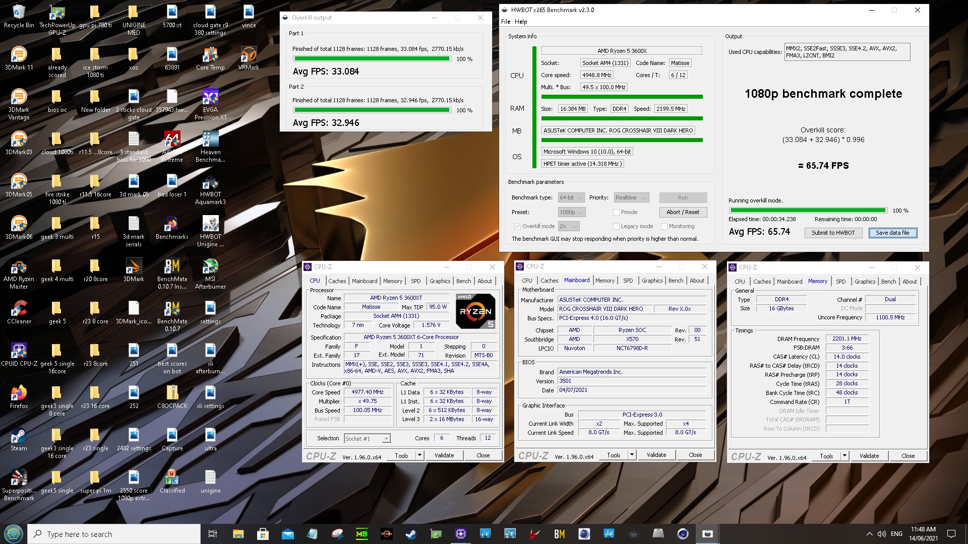
Task: Open HWBOT Unigine desktop icon
Action: 210,231
